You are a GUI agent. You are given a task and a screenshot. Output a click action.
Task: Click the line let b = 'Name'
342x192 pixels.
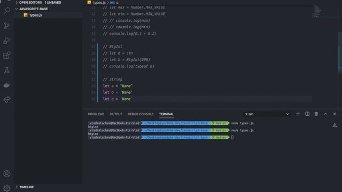pyautogui.click(x=118, y=92)
